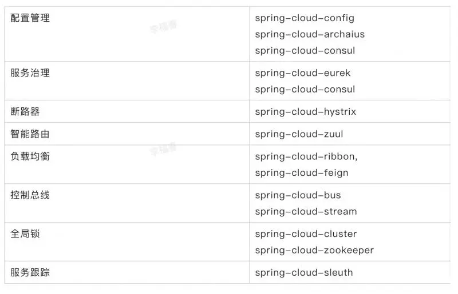Screen dimensions: 458x294
Task: Click the 配置管理 cell label
Action: [30, 18]
